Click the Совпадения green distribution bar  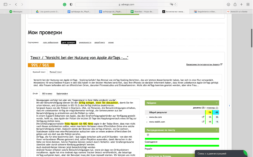pyautogui.click(x=182, y=139)
